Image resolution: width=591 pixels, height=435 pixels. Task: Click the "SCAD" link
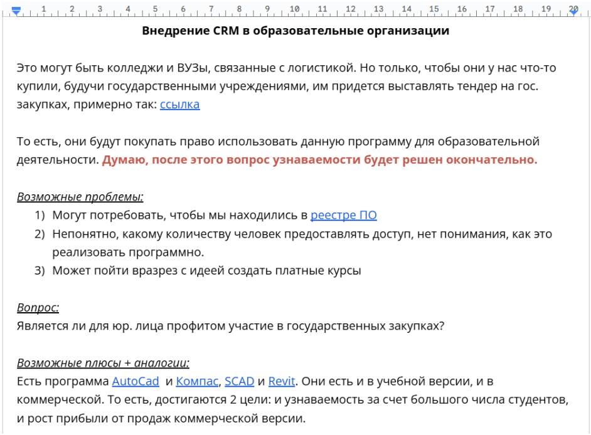[x=238, y=380]
